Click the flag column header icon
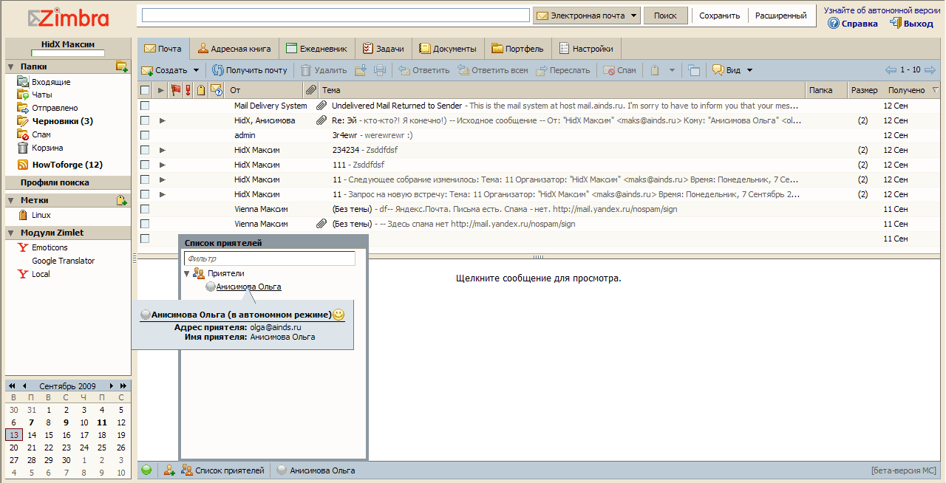Image resolution: width=946 pixels, height=483 pixels. coord(176,90)
